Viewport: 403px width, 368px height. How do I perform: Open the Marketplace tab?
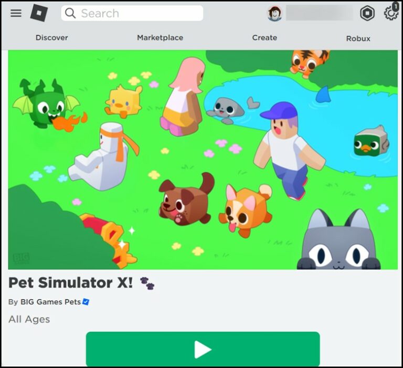(160, 38)
